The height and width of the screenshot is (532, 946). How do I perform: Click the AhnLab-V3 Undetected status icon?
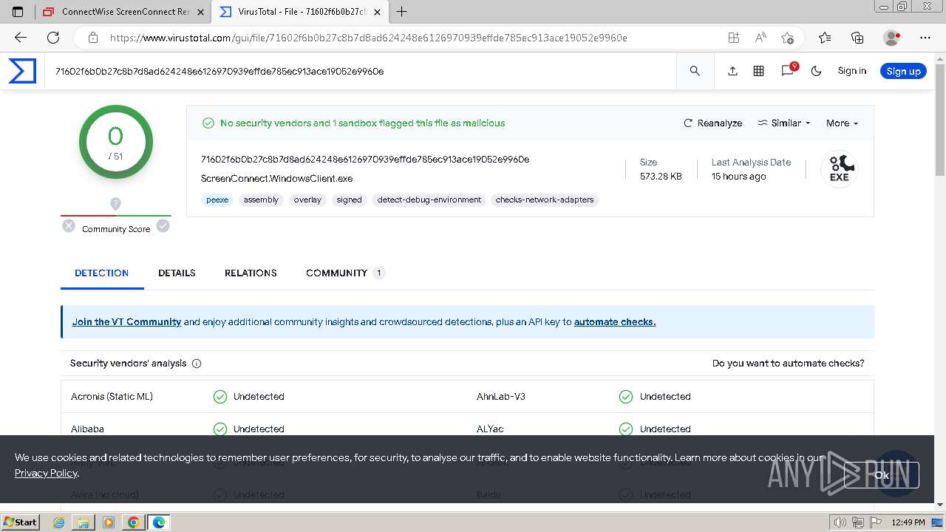tap(626, 397)
